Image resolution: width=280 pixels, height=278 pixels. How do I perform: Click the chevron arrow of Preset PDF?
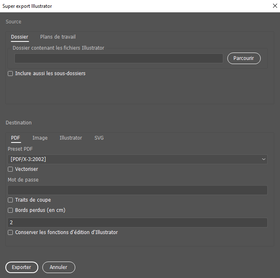(264, 159)
